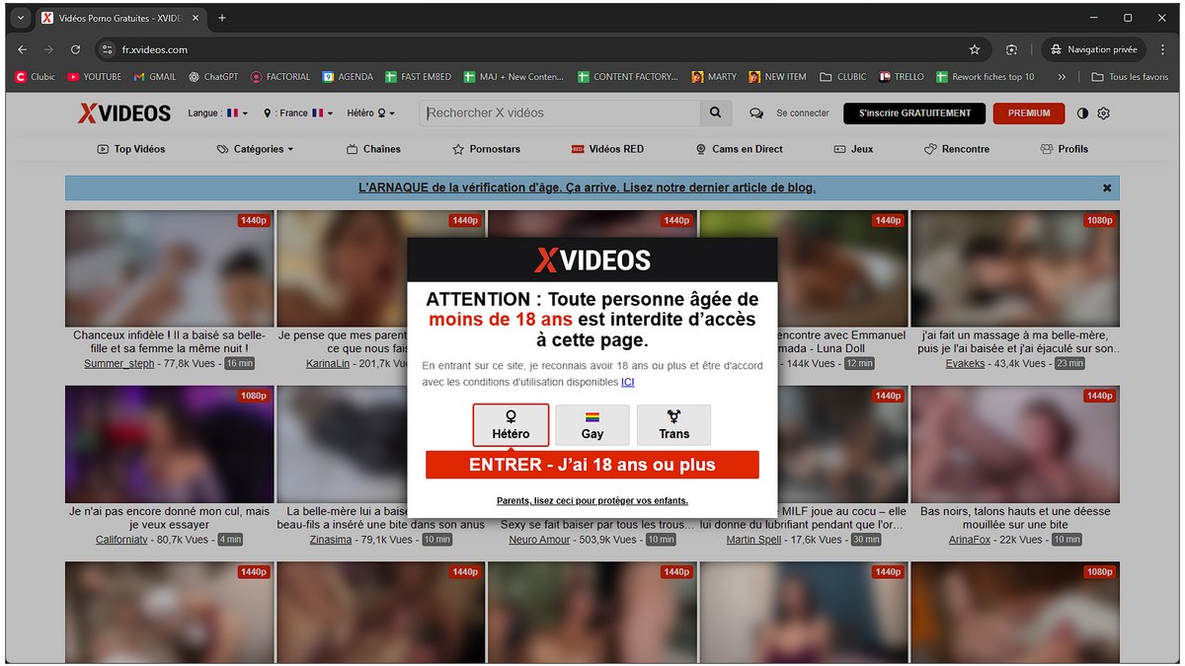Open the tab search chevron in Chrome
Viewport: 1185px width, 666px height.
pyautogui.click(x=20, y=18)
